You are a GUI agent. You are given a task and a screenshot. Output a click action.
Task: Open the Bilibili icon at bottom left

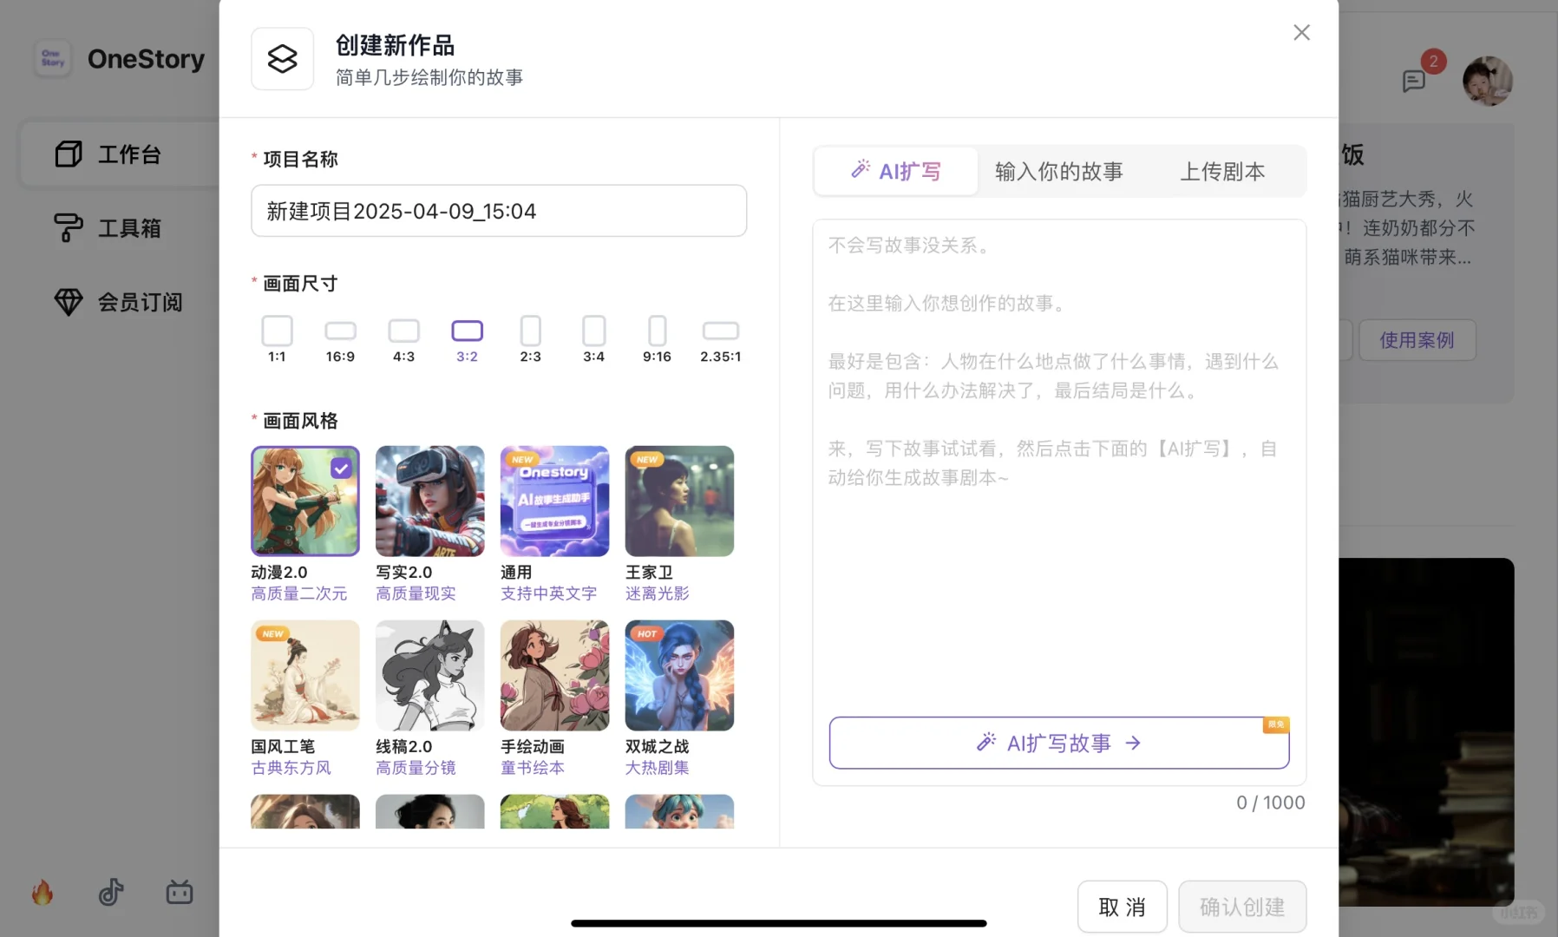click(x=179, y=891)
